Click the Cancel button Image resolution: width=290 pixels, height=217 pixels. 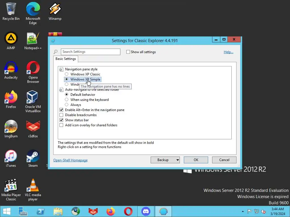pyautogui.click(x=224, y=160)
